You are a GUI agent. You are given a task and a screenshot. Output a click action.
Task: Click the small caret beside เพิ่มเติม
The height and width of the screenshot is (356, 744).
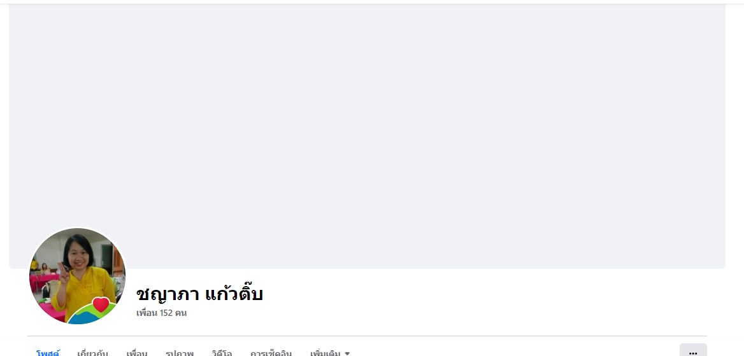347,353
